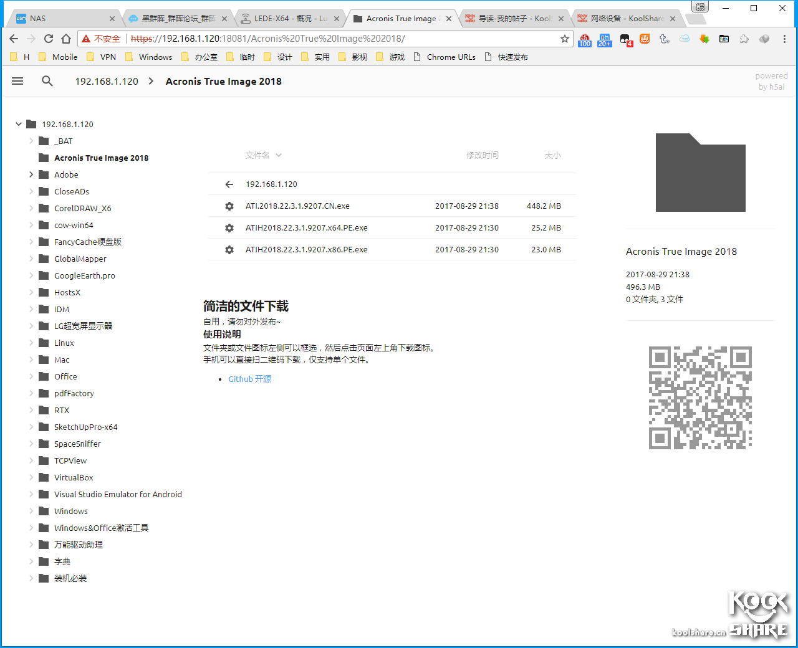
Task: Select SketchUpPro-x64 folder in tree
Action: click(x=85, y=427)
